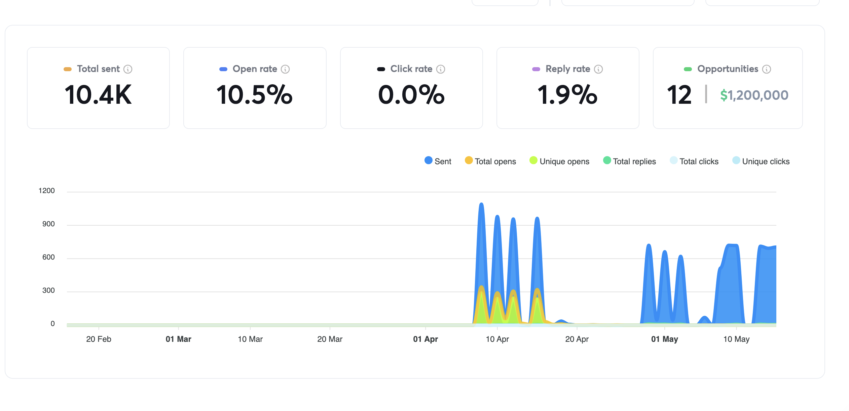The width and height of the screenshot is (849, 411).
Task: Click the Opportunities count 12
Action: [x=679, y=95]
